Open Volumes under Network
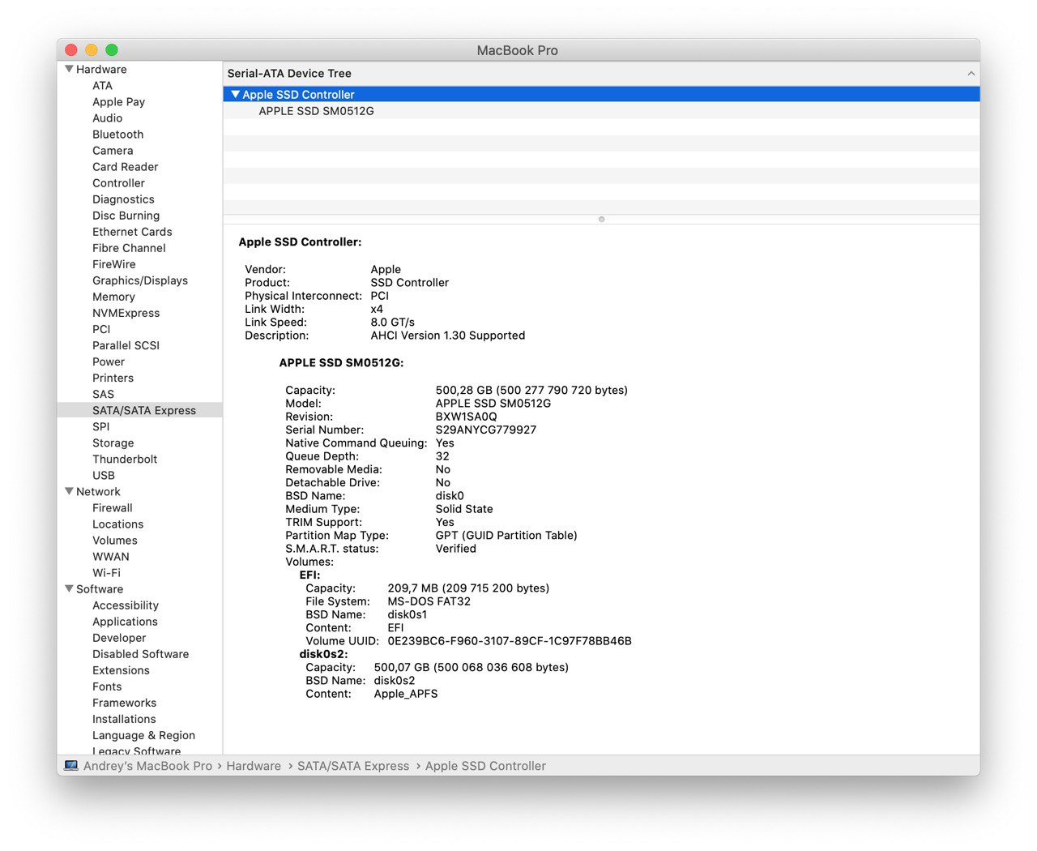 coord(114,541)
